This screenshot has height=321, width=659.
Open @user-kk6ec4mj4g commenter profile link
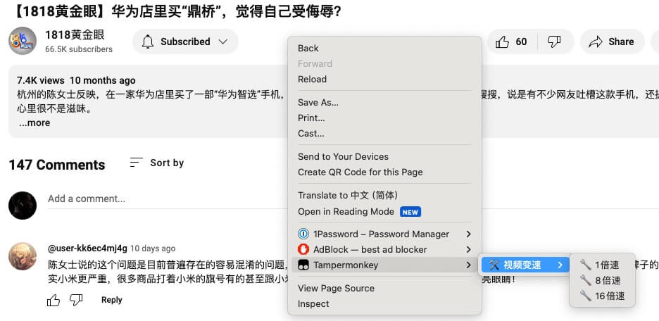[x=87, y=248]
